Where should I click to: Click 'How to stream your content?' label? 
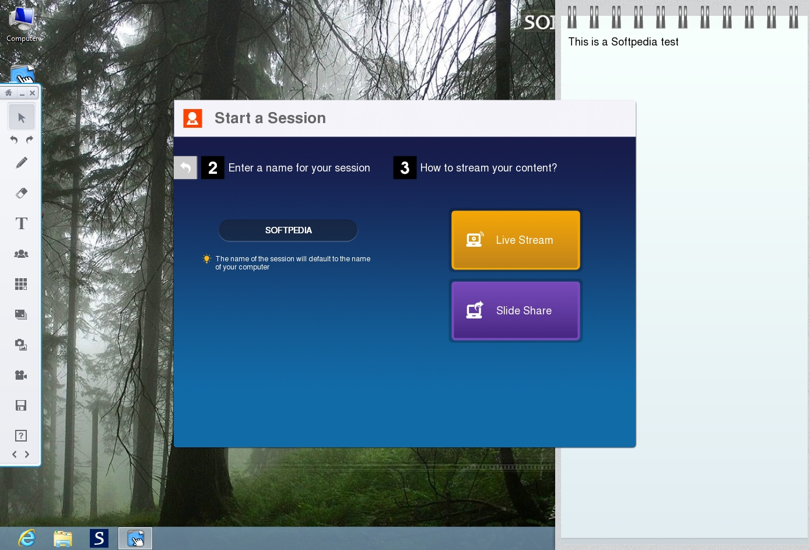point(489,168)
